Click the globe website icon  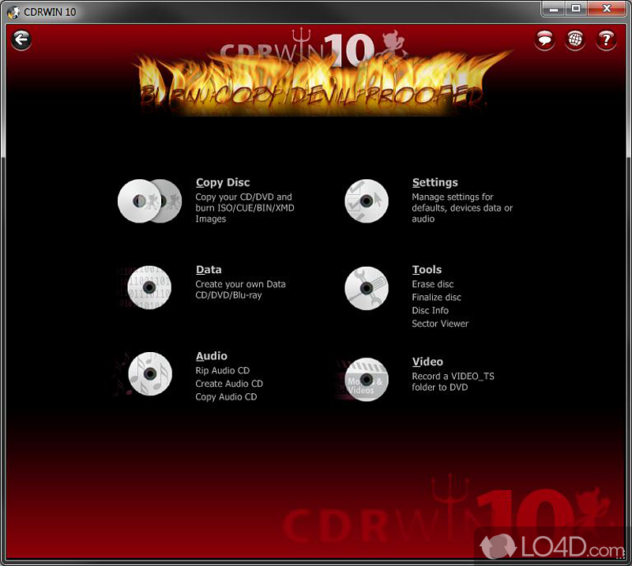point(575,40)
